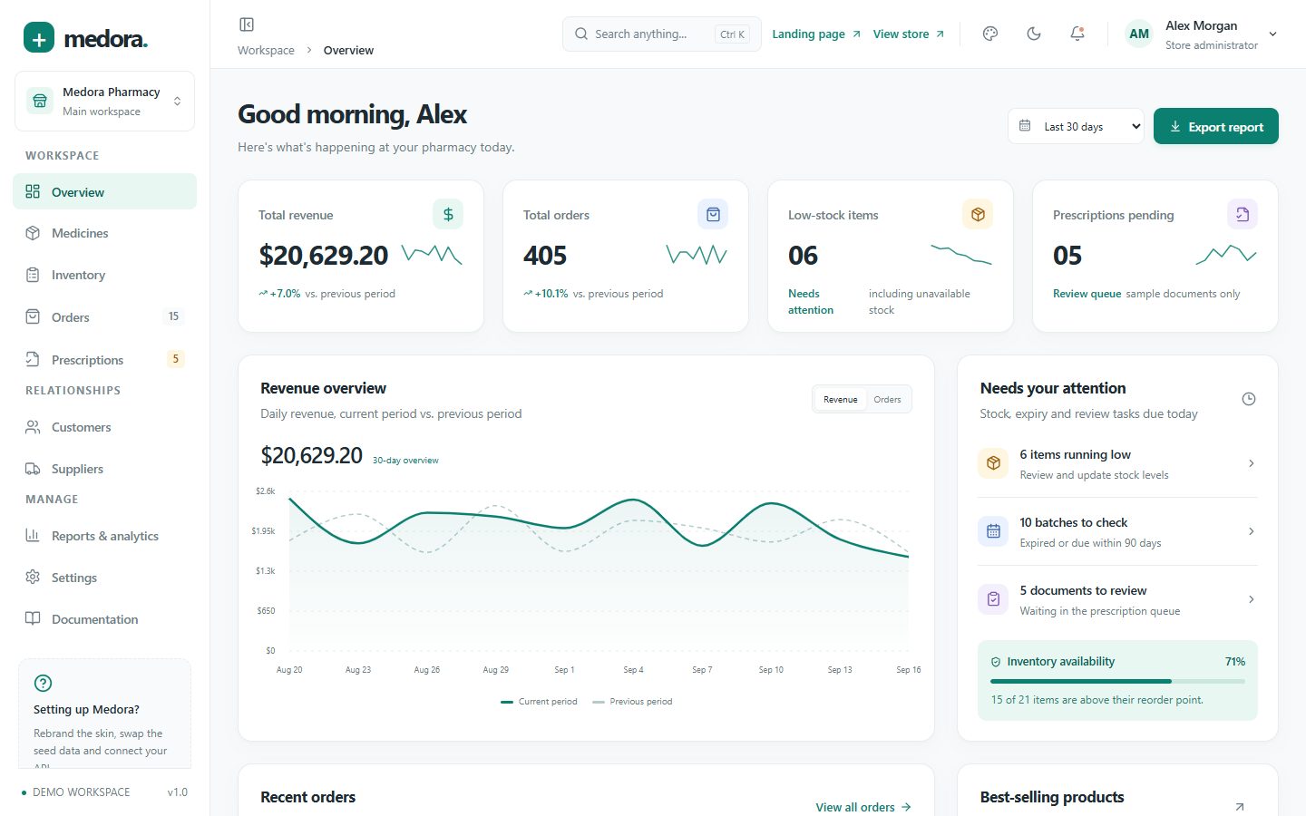Expand the 10 batches to check chevron
The image size is (1306, 816).
[1252, 531]
